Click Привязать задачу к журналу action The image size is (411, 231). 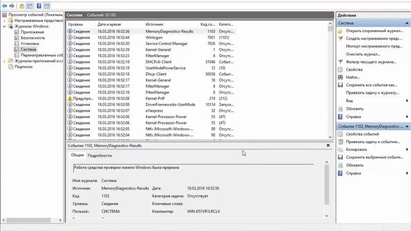click(x=372, y=92)
